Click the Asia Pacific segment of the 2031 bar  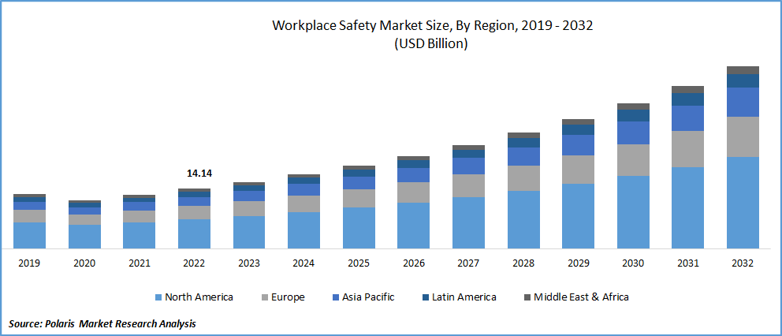687,119
